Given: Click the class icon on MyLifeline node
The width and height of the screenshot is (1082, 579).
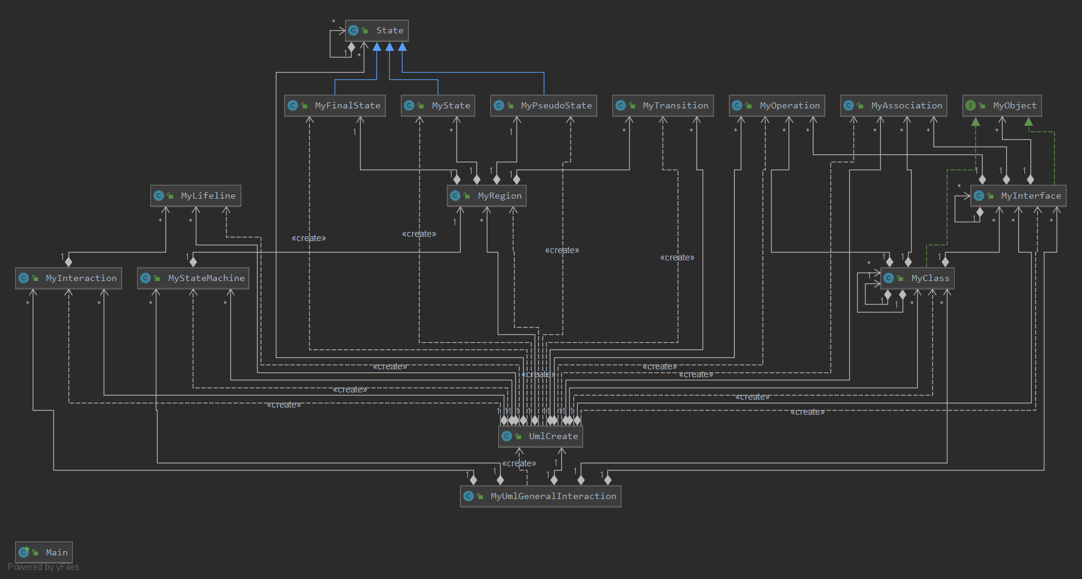Looking at the screenshot, I should (x=159, y=196).
